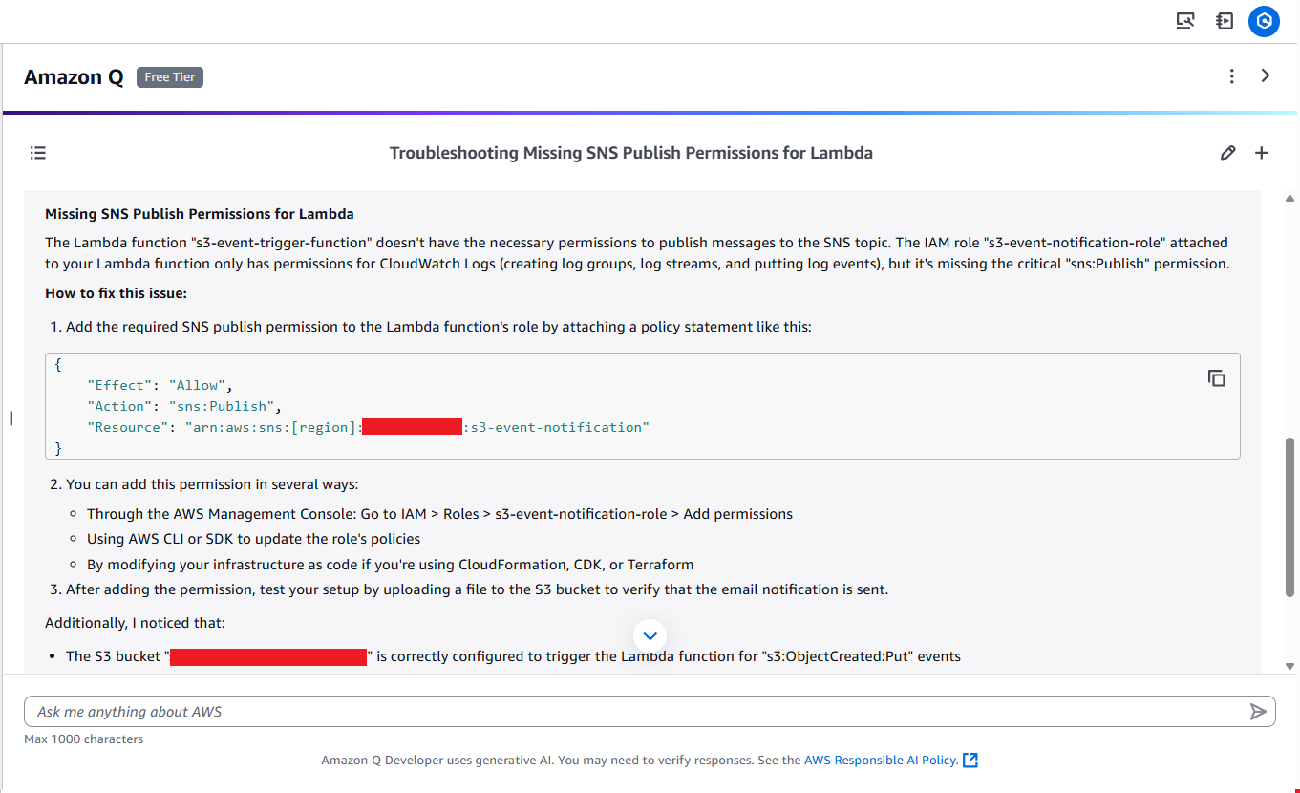The image size is (1300, 793).
Task: Open the conversation list icon
Action: click(x=38, y=153)
